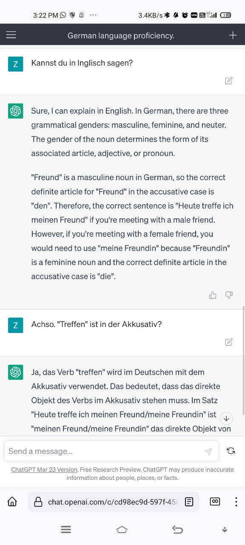Viewport: 245px width, 545px height.
Task: Start a new chat with plus icon
Action: tap(233, 35)
